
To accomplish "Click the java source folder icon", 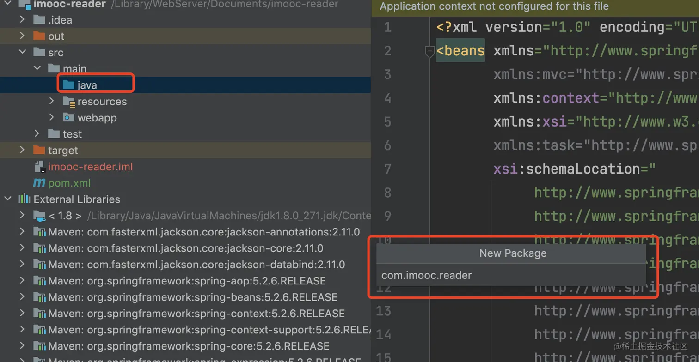I will (x=68, y=85).
